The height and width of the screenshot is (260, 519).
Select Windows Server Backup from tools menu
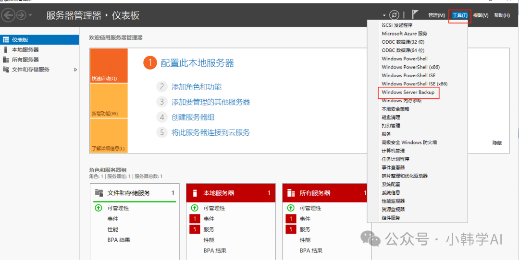pos(408,92)
